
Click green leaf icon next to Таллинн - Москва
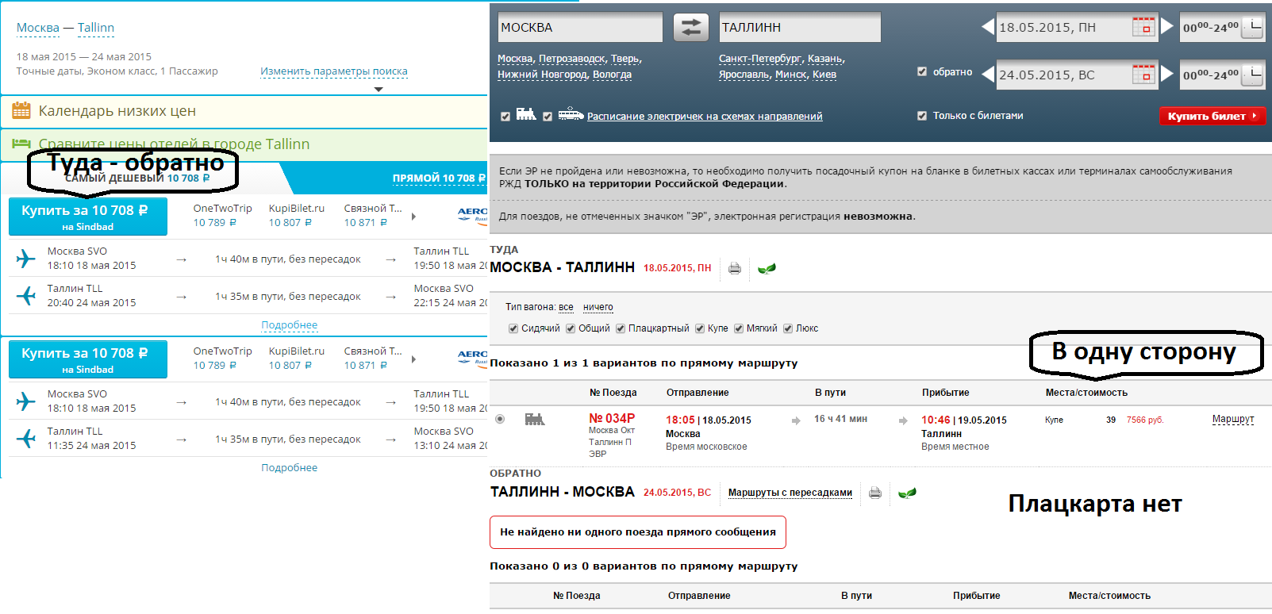[907, 493]
